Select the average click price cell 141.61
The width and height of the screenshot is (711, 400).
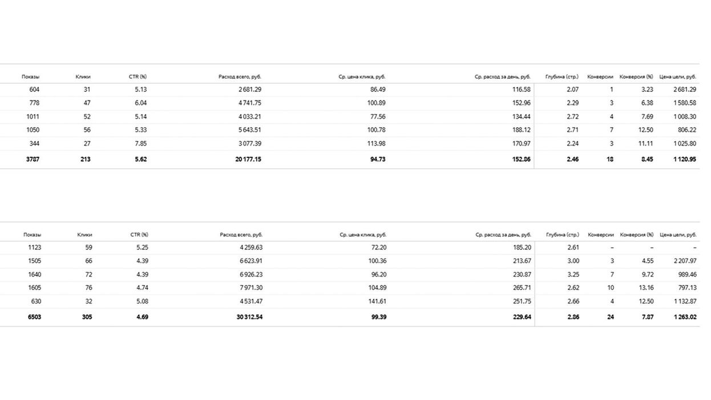(375, 301)
